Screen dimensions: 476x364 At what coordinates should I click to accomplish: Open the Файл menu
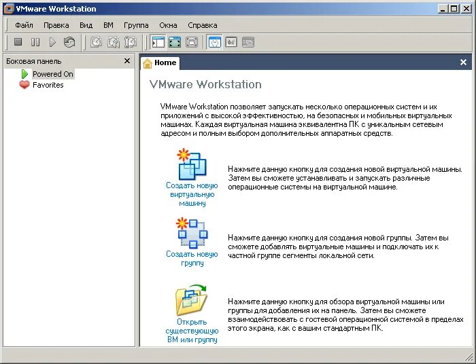pyautogui.click(x=24, y=25)
